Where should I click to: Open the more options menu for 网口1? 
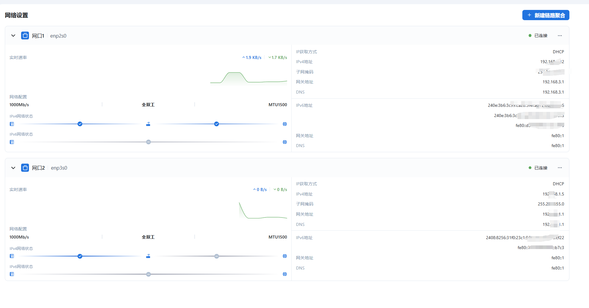click(x=560, y=35)
